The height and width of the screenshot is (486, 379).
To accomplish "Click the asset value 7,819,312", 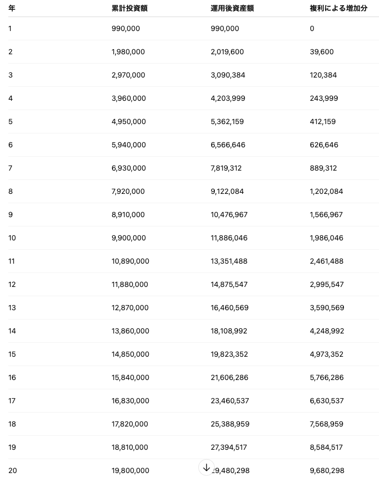I will (x=226, y=168).
